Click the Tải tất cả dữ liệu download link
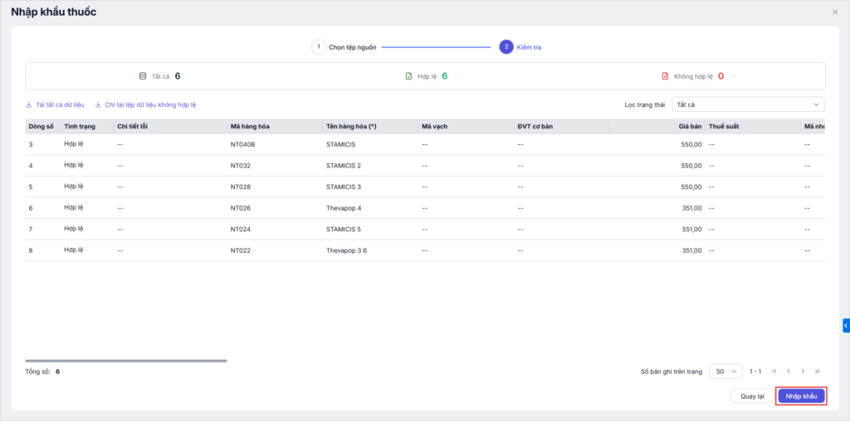Image resolution: width=850 pixels, height=421 pixels. click(x=55, y=105)
